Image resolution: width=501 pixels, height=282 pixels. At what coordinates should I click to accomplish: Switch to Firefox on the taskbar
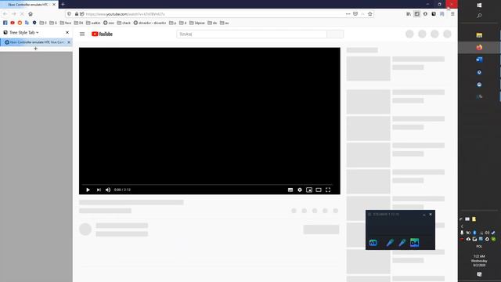479,47
